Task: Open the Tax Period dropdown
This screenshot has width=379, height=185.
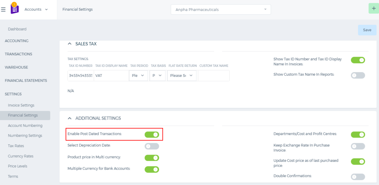Action: (138, 76)
